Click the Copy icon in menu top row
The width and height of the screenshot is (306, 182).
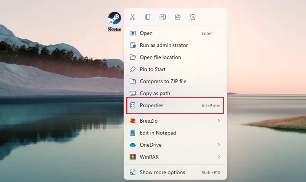click(x=148, y=17)
